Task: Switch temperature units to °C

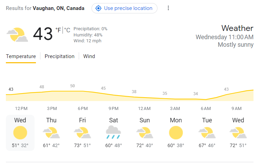Action: tap(67, 30)
